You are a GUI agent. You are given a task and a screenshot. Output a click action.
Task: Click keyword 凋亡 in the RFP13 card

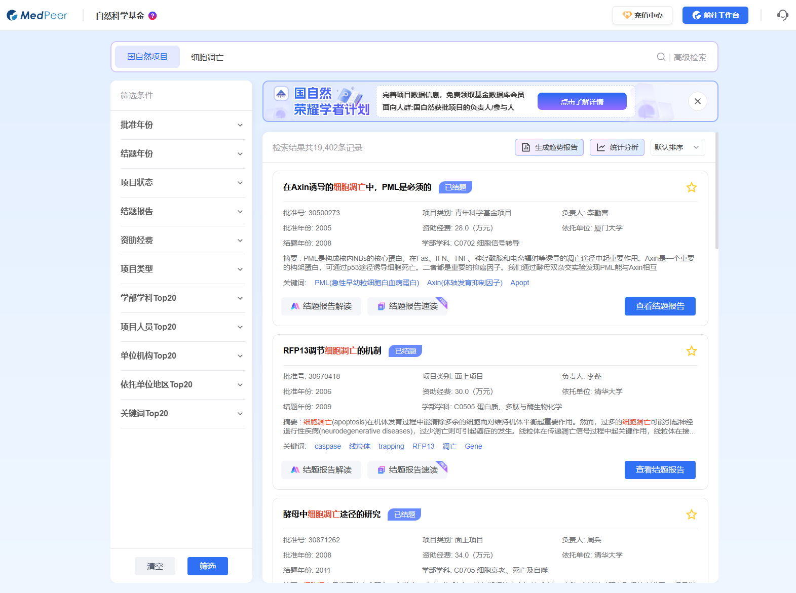coord(449,446)
